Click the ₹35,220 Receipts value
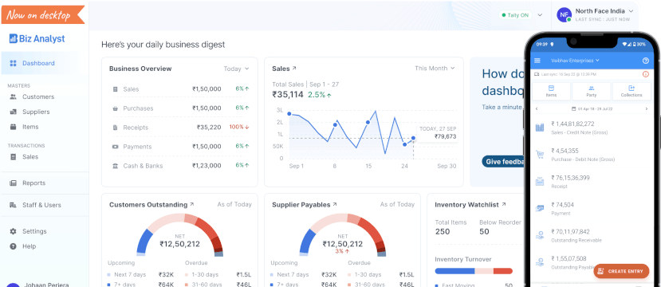This screenshot has height=287, width=661. click(209, 128)
